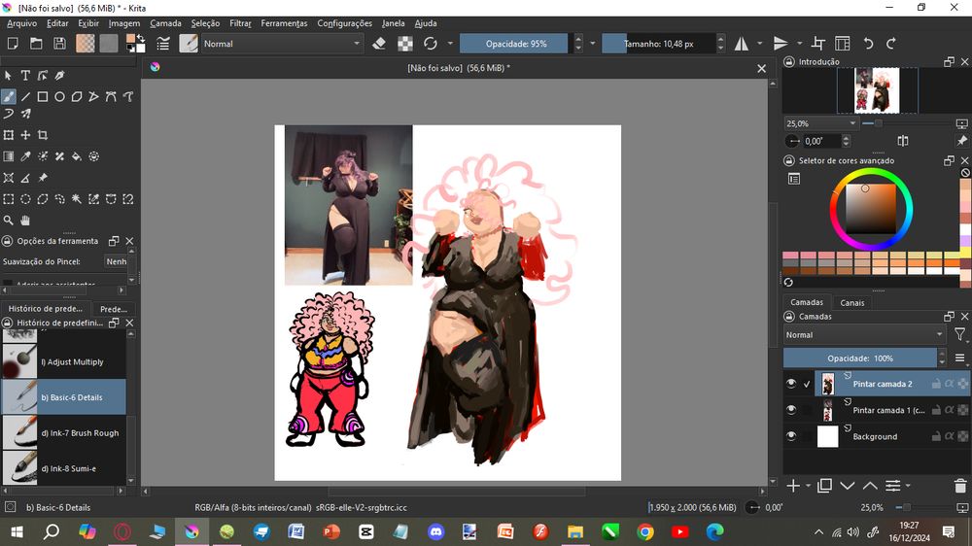The image size is (972, 546).
Task: Toggle canvas mirror view in Introdução panel
Action: (903, 141)
